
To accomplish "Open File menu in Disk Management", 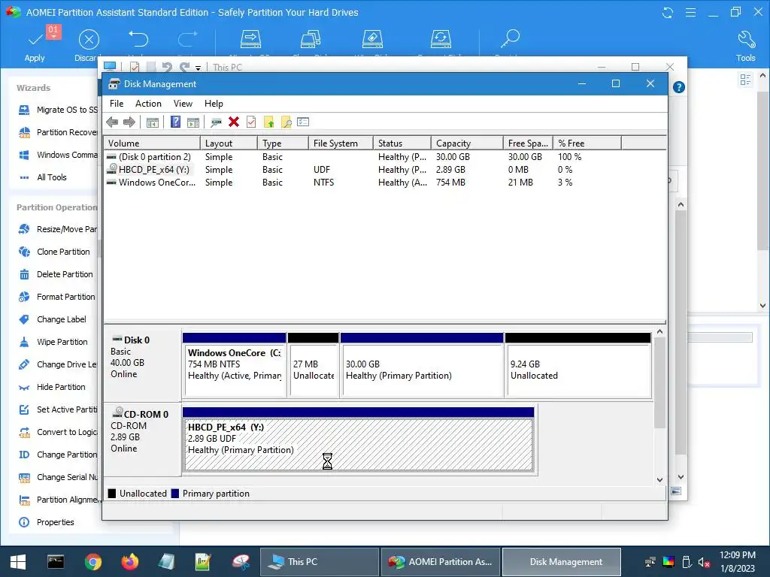I will pos(117,104).
